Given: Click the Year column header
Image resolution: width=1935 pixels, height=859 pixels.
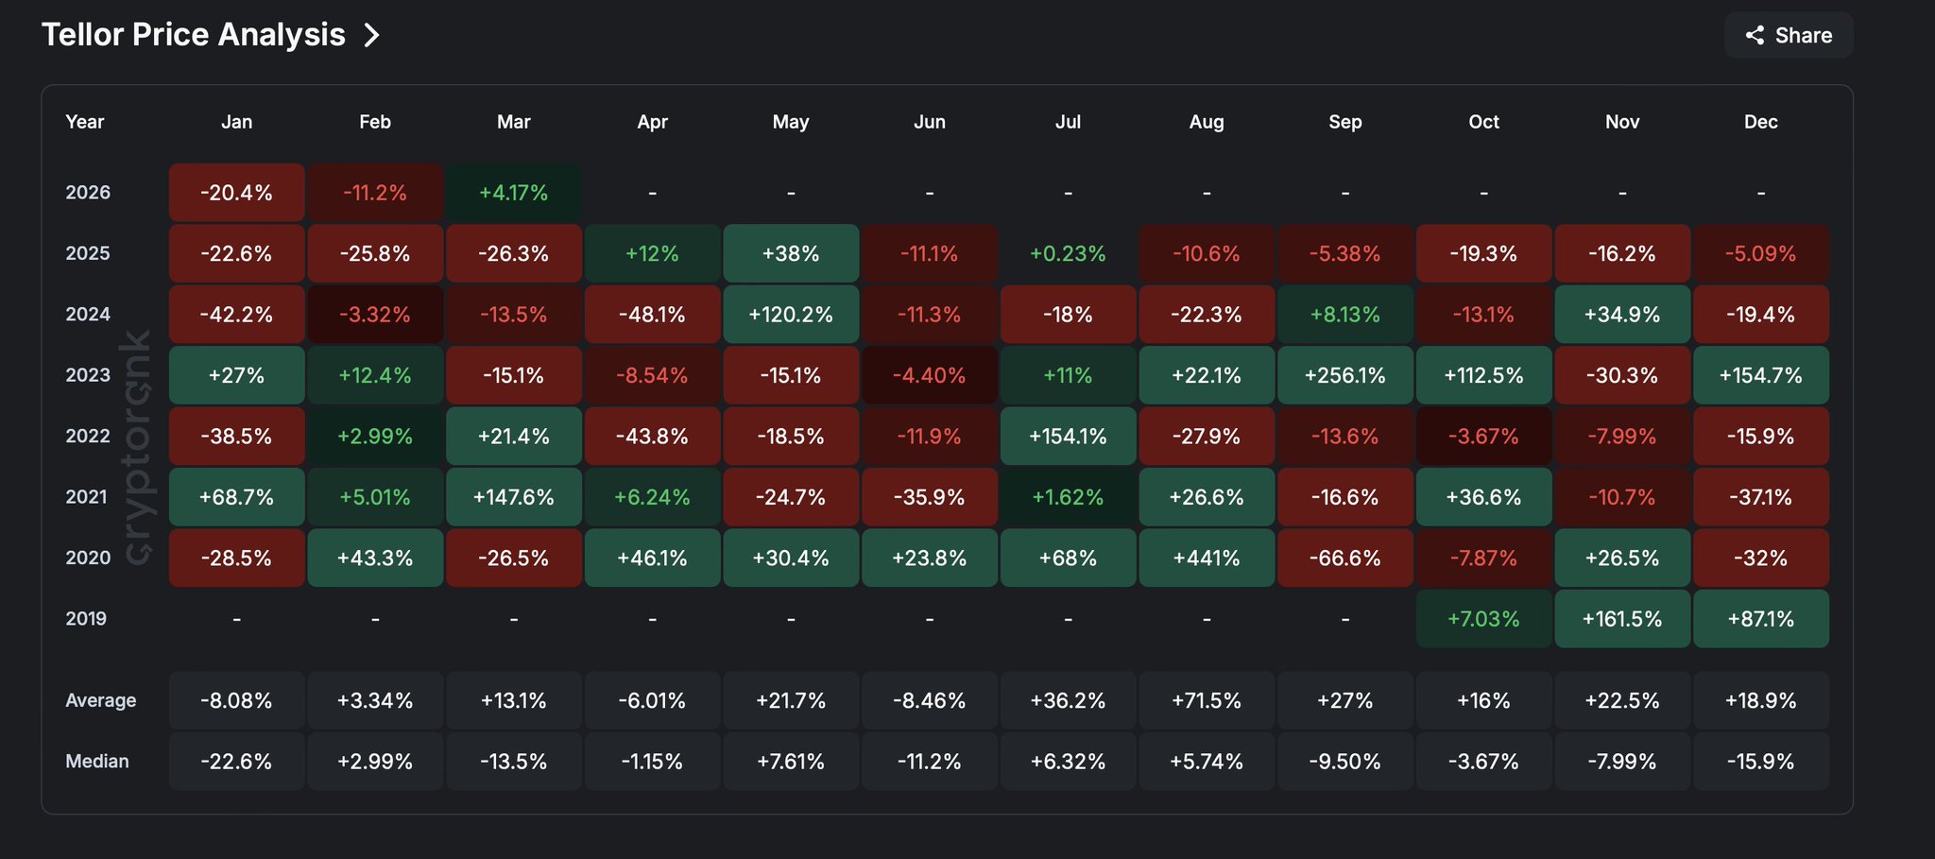Looking at the screenshot, I should (85, 122).
